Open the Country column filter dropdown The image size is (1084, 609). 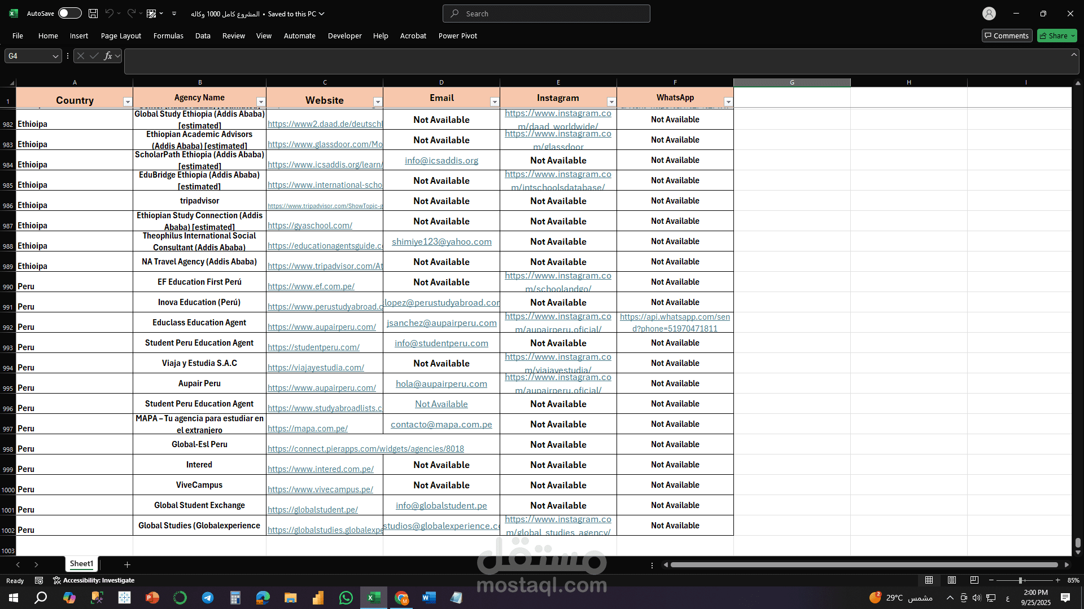128,102
